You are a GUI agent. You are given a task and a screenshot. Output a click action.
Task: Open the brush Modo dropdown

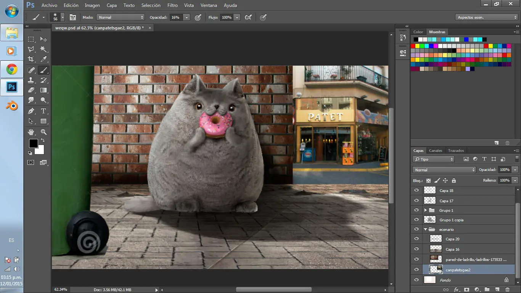(121, 18)
